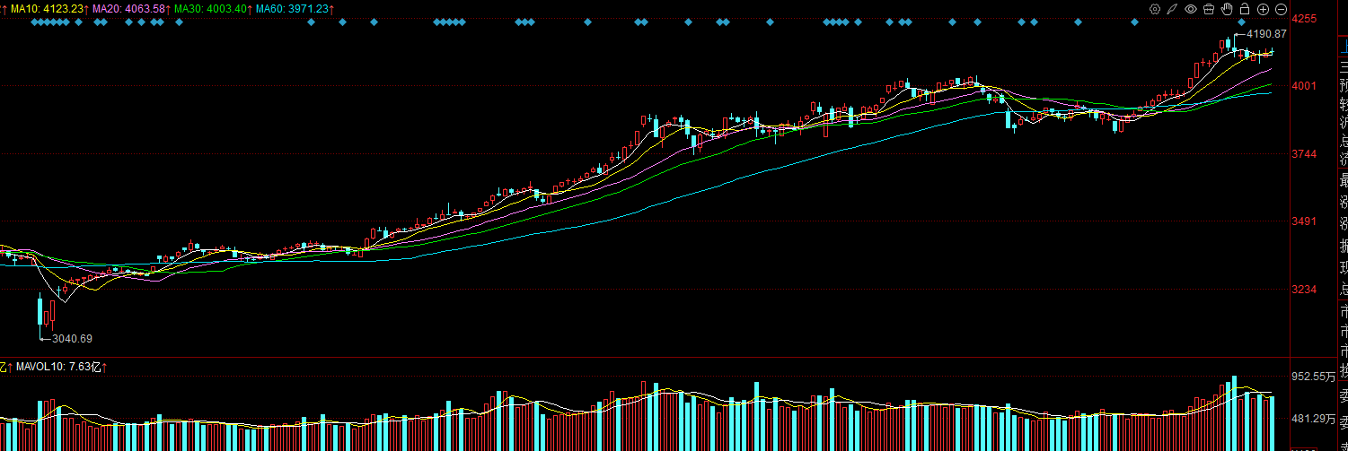Open the toolbox icon
Image resolution: width=1348 pixels, height=451 pixels.
tap(1209, 9)
